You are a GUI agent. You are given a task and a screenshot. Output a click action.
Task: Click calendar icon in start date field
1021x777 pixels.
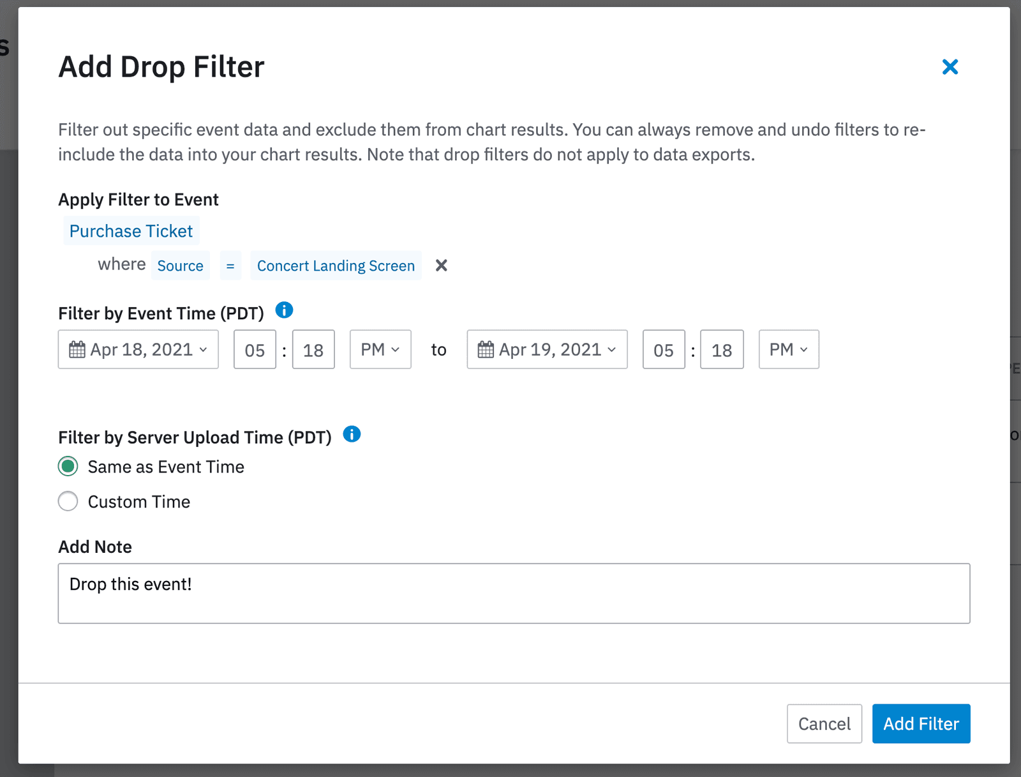click(77, 350)
